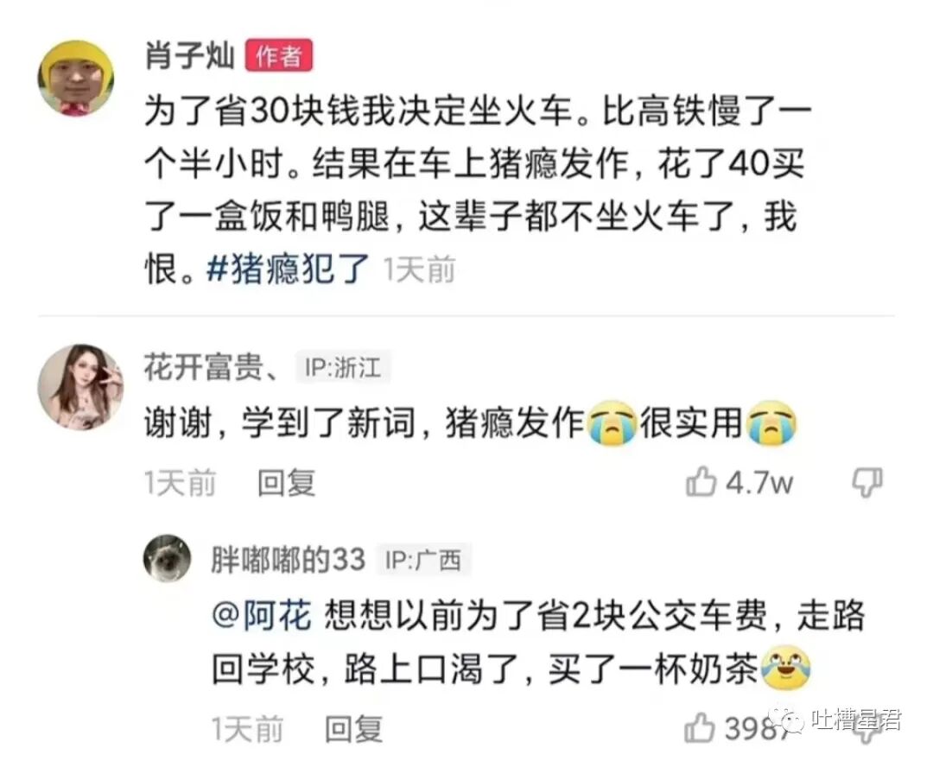Open 花开富贵's profile avatar

80,387
